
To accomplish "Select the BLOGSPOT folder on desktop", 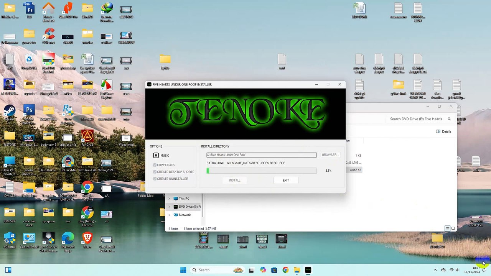I will click(x=437, y=241).
